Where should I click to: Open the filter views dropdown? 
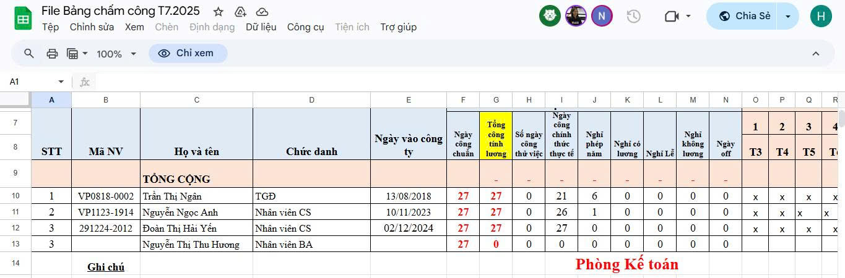point(77,54)
